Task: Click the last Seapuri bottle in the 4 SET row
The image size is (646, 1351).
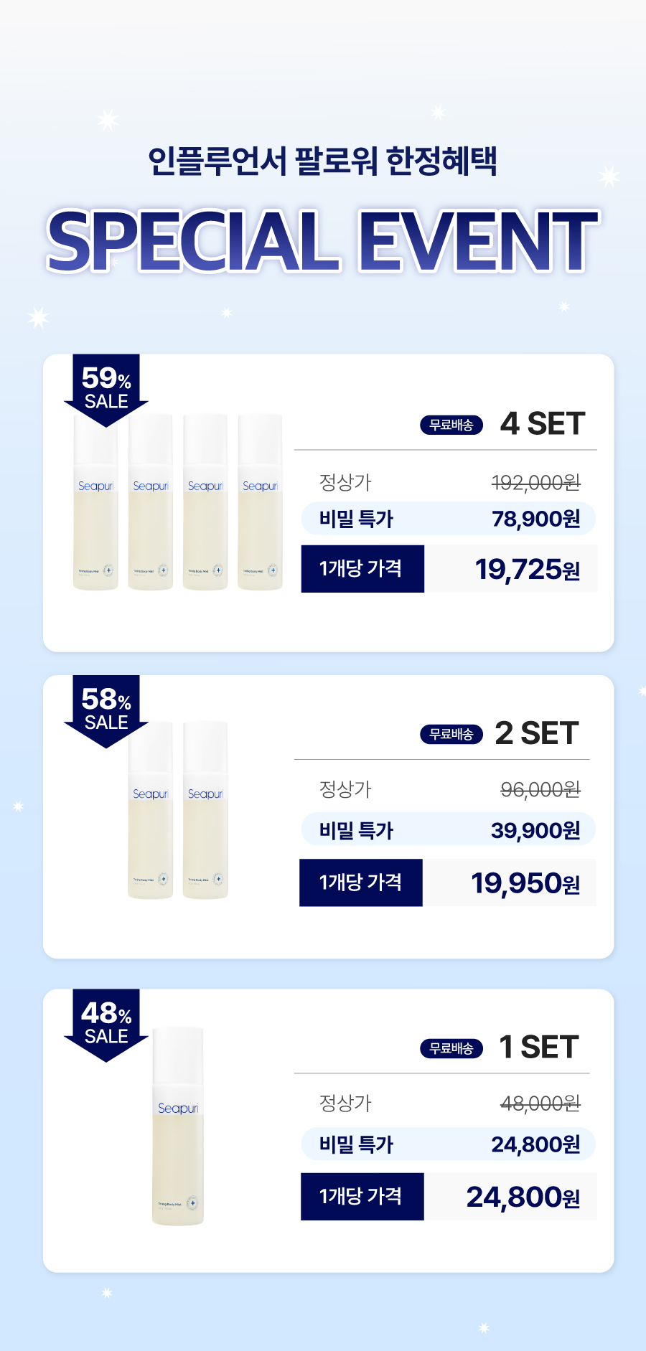Action: [260, 502]
